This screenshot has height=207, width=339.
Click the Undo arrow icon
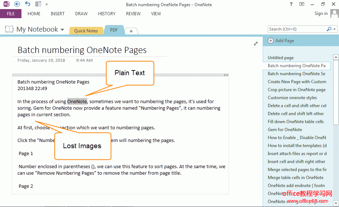pyautogui.click(x=28, y=4)
